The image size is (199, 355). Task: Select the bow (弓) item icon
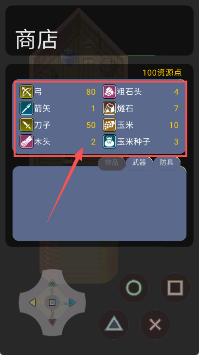tap(26, 92)
